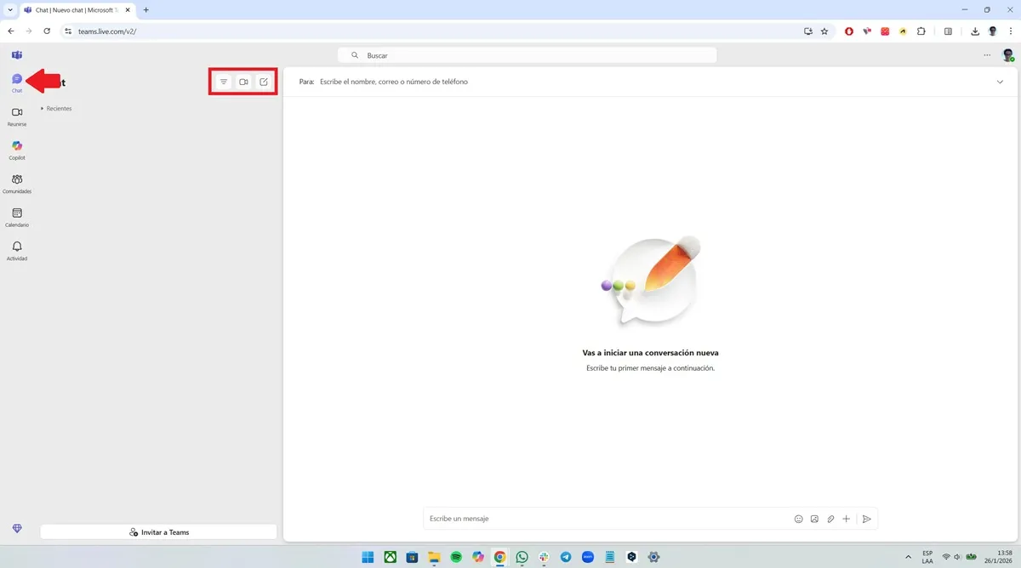Click the Teams logo in sidebar
Screen dimensions: 1021x568
click(17, 55)
